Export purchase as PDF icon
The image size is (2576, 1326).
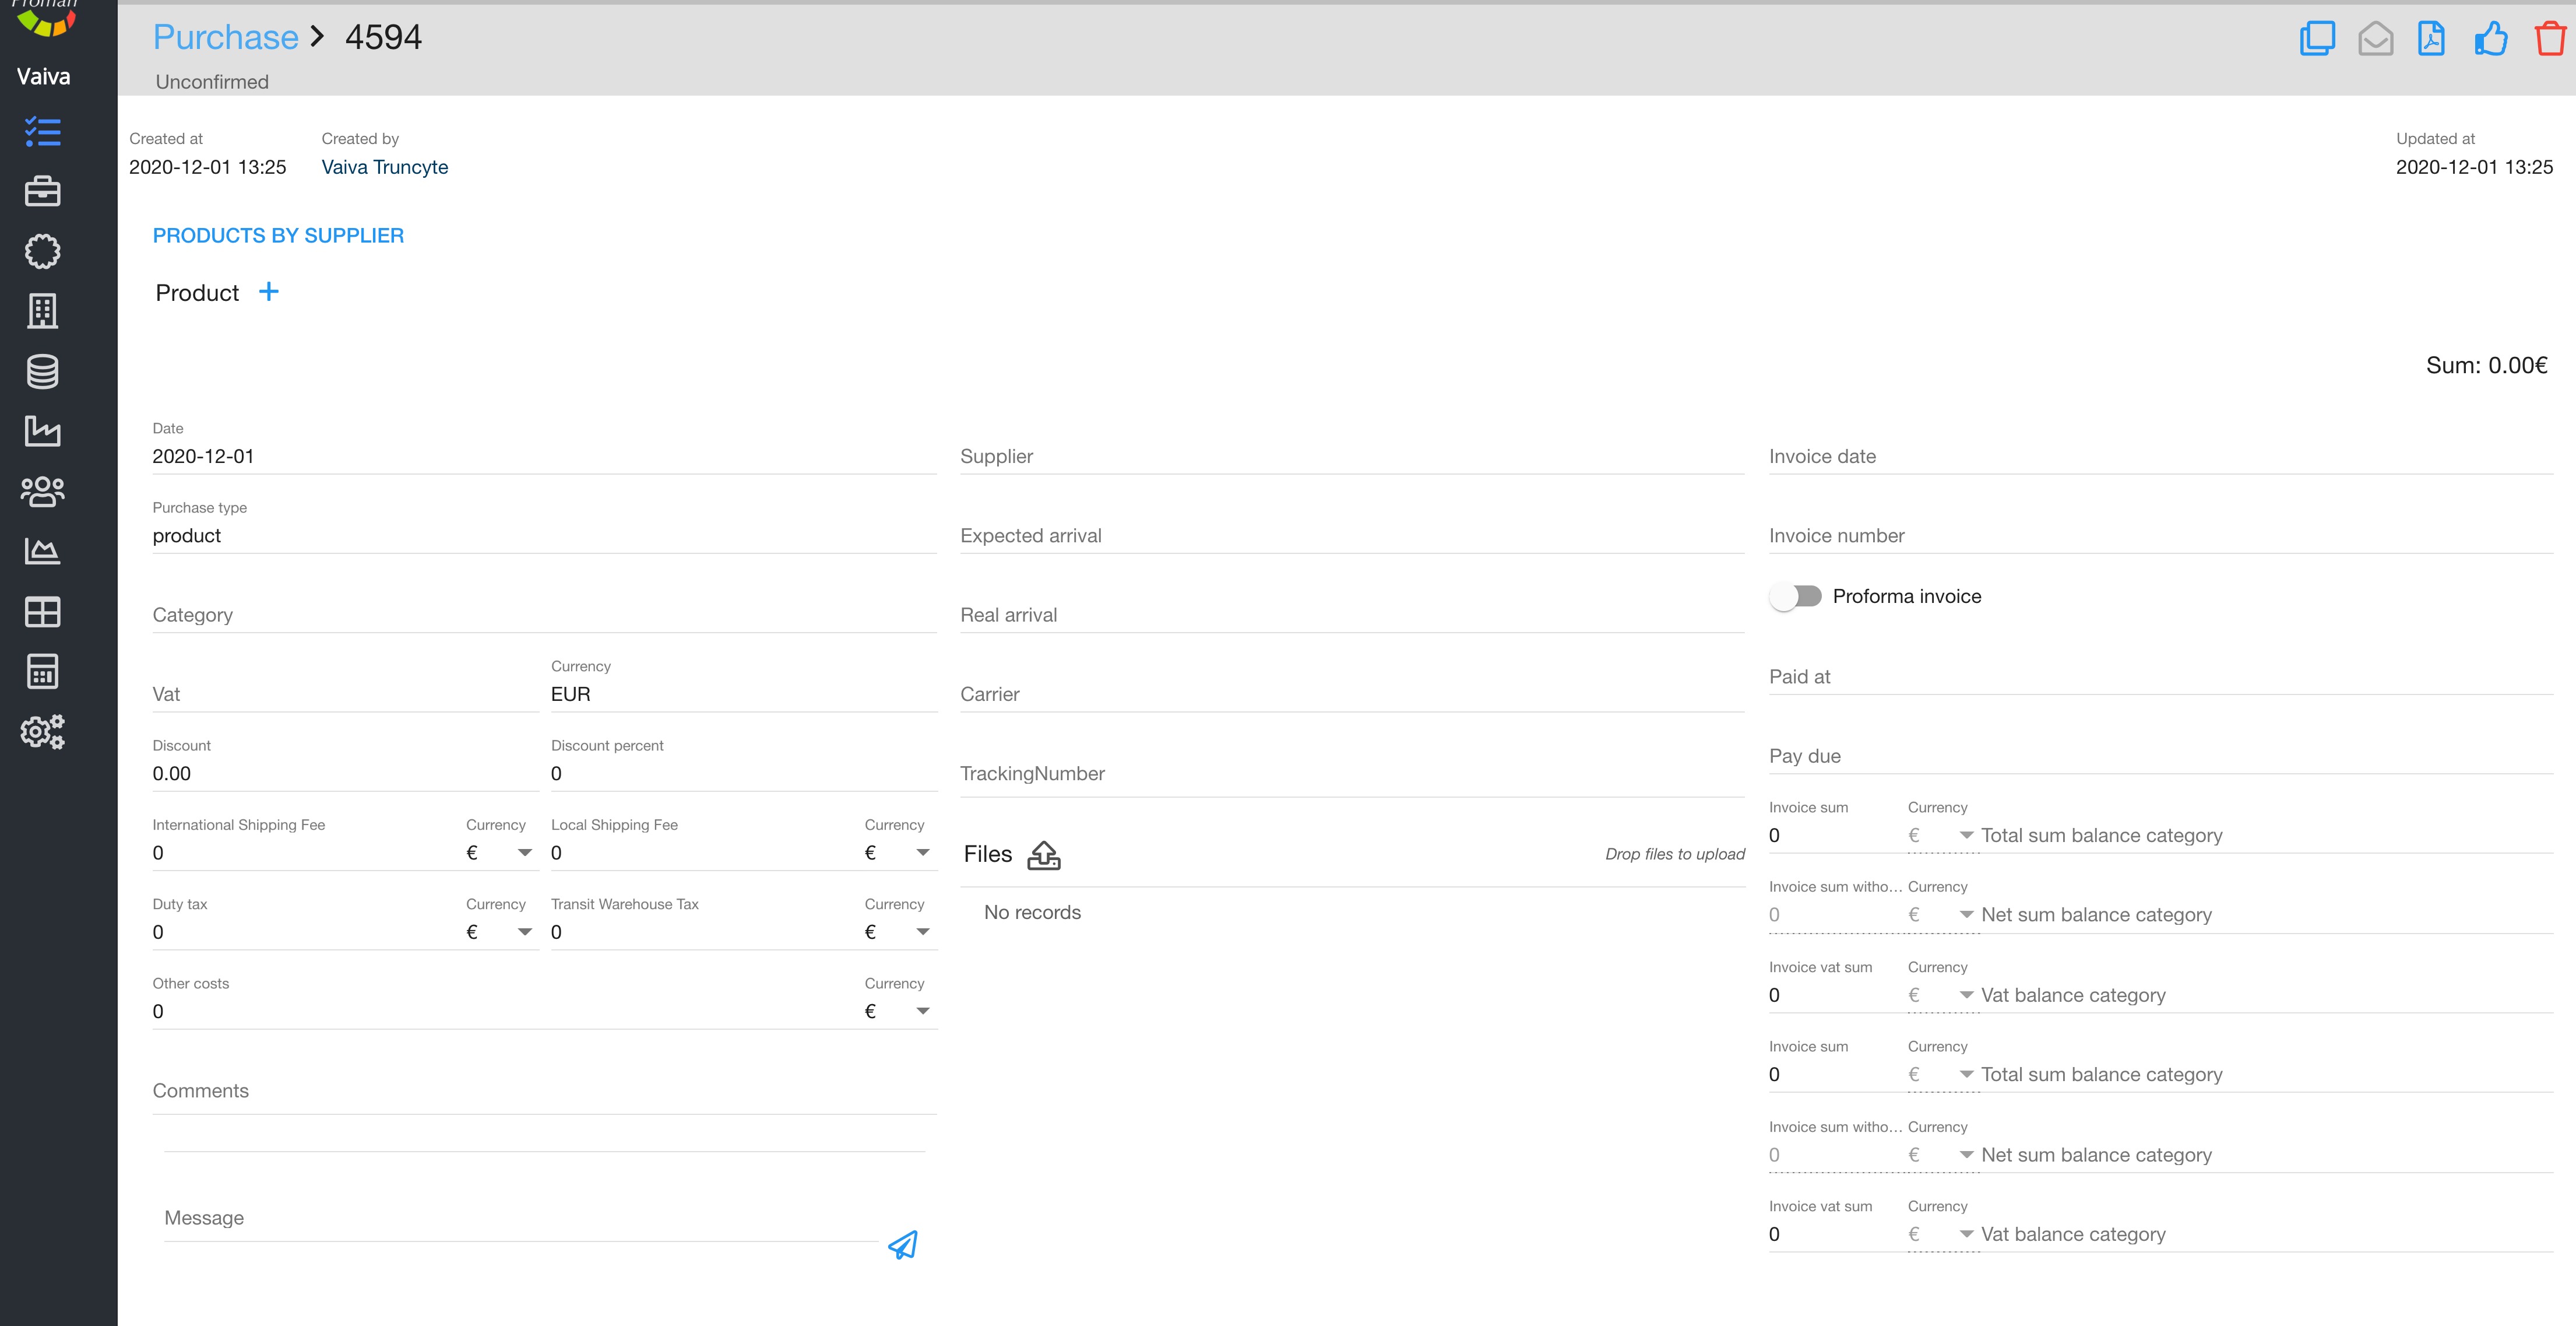[2431, 39]
